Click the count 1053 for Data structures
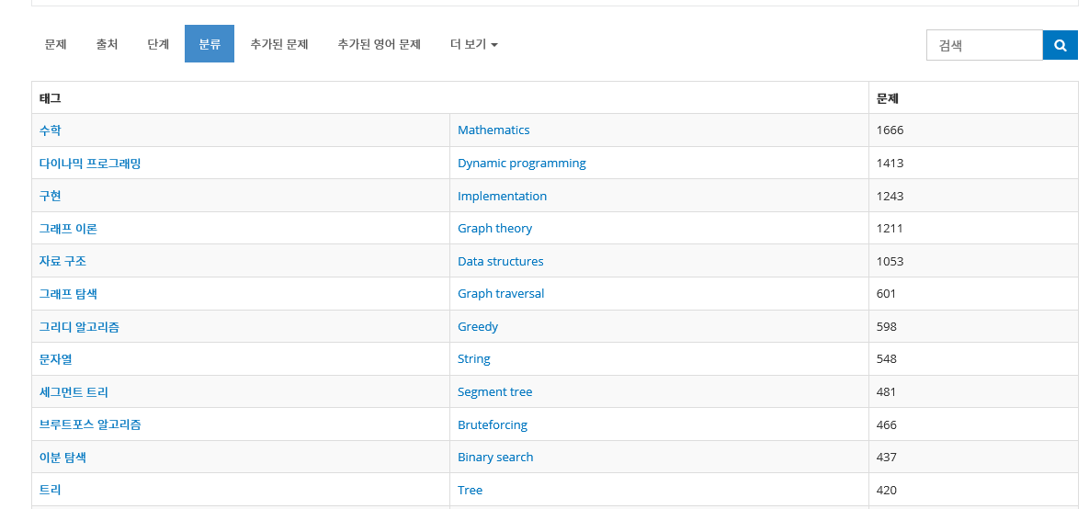This screenshot has width=1089, height=509. (x=890, y=261)
